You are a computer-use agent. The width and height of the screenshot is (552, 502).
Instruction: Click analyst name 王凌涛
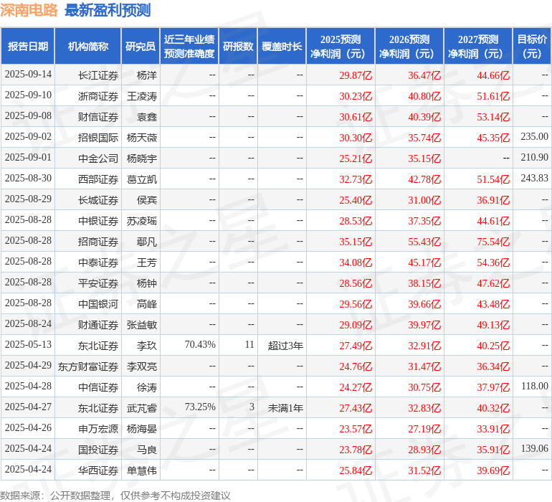[x=142, y=95]
